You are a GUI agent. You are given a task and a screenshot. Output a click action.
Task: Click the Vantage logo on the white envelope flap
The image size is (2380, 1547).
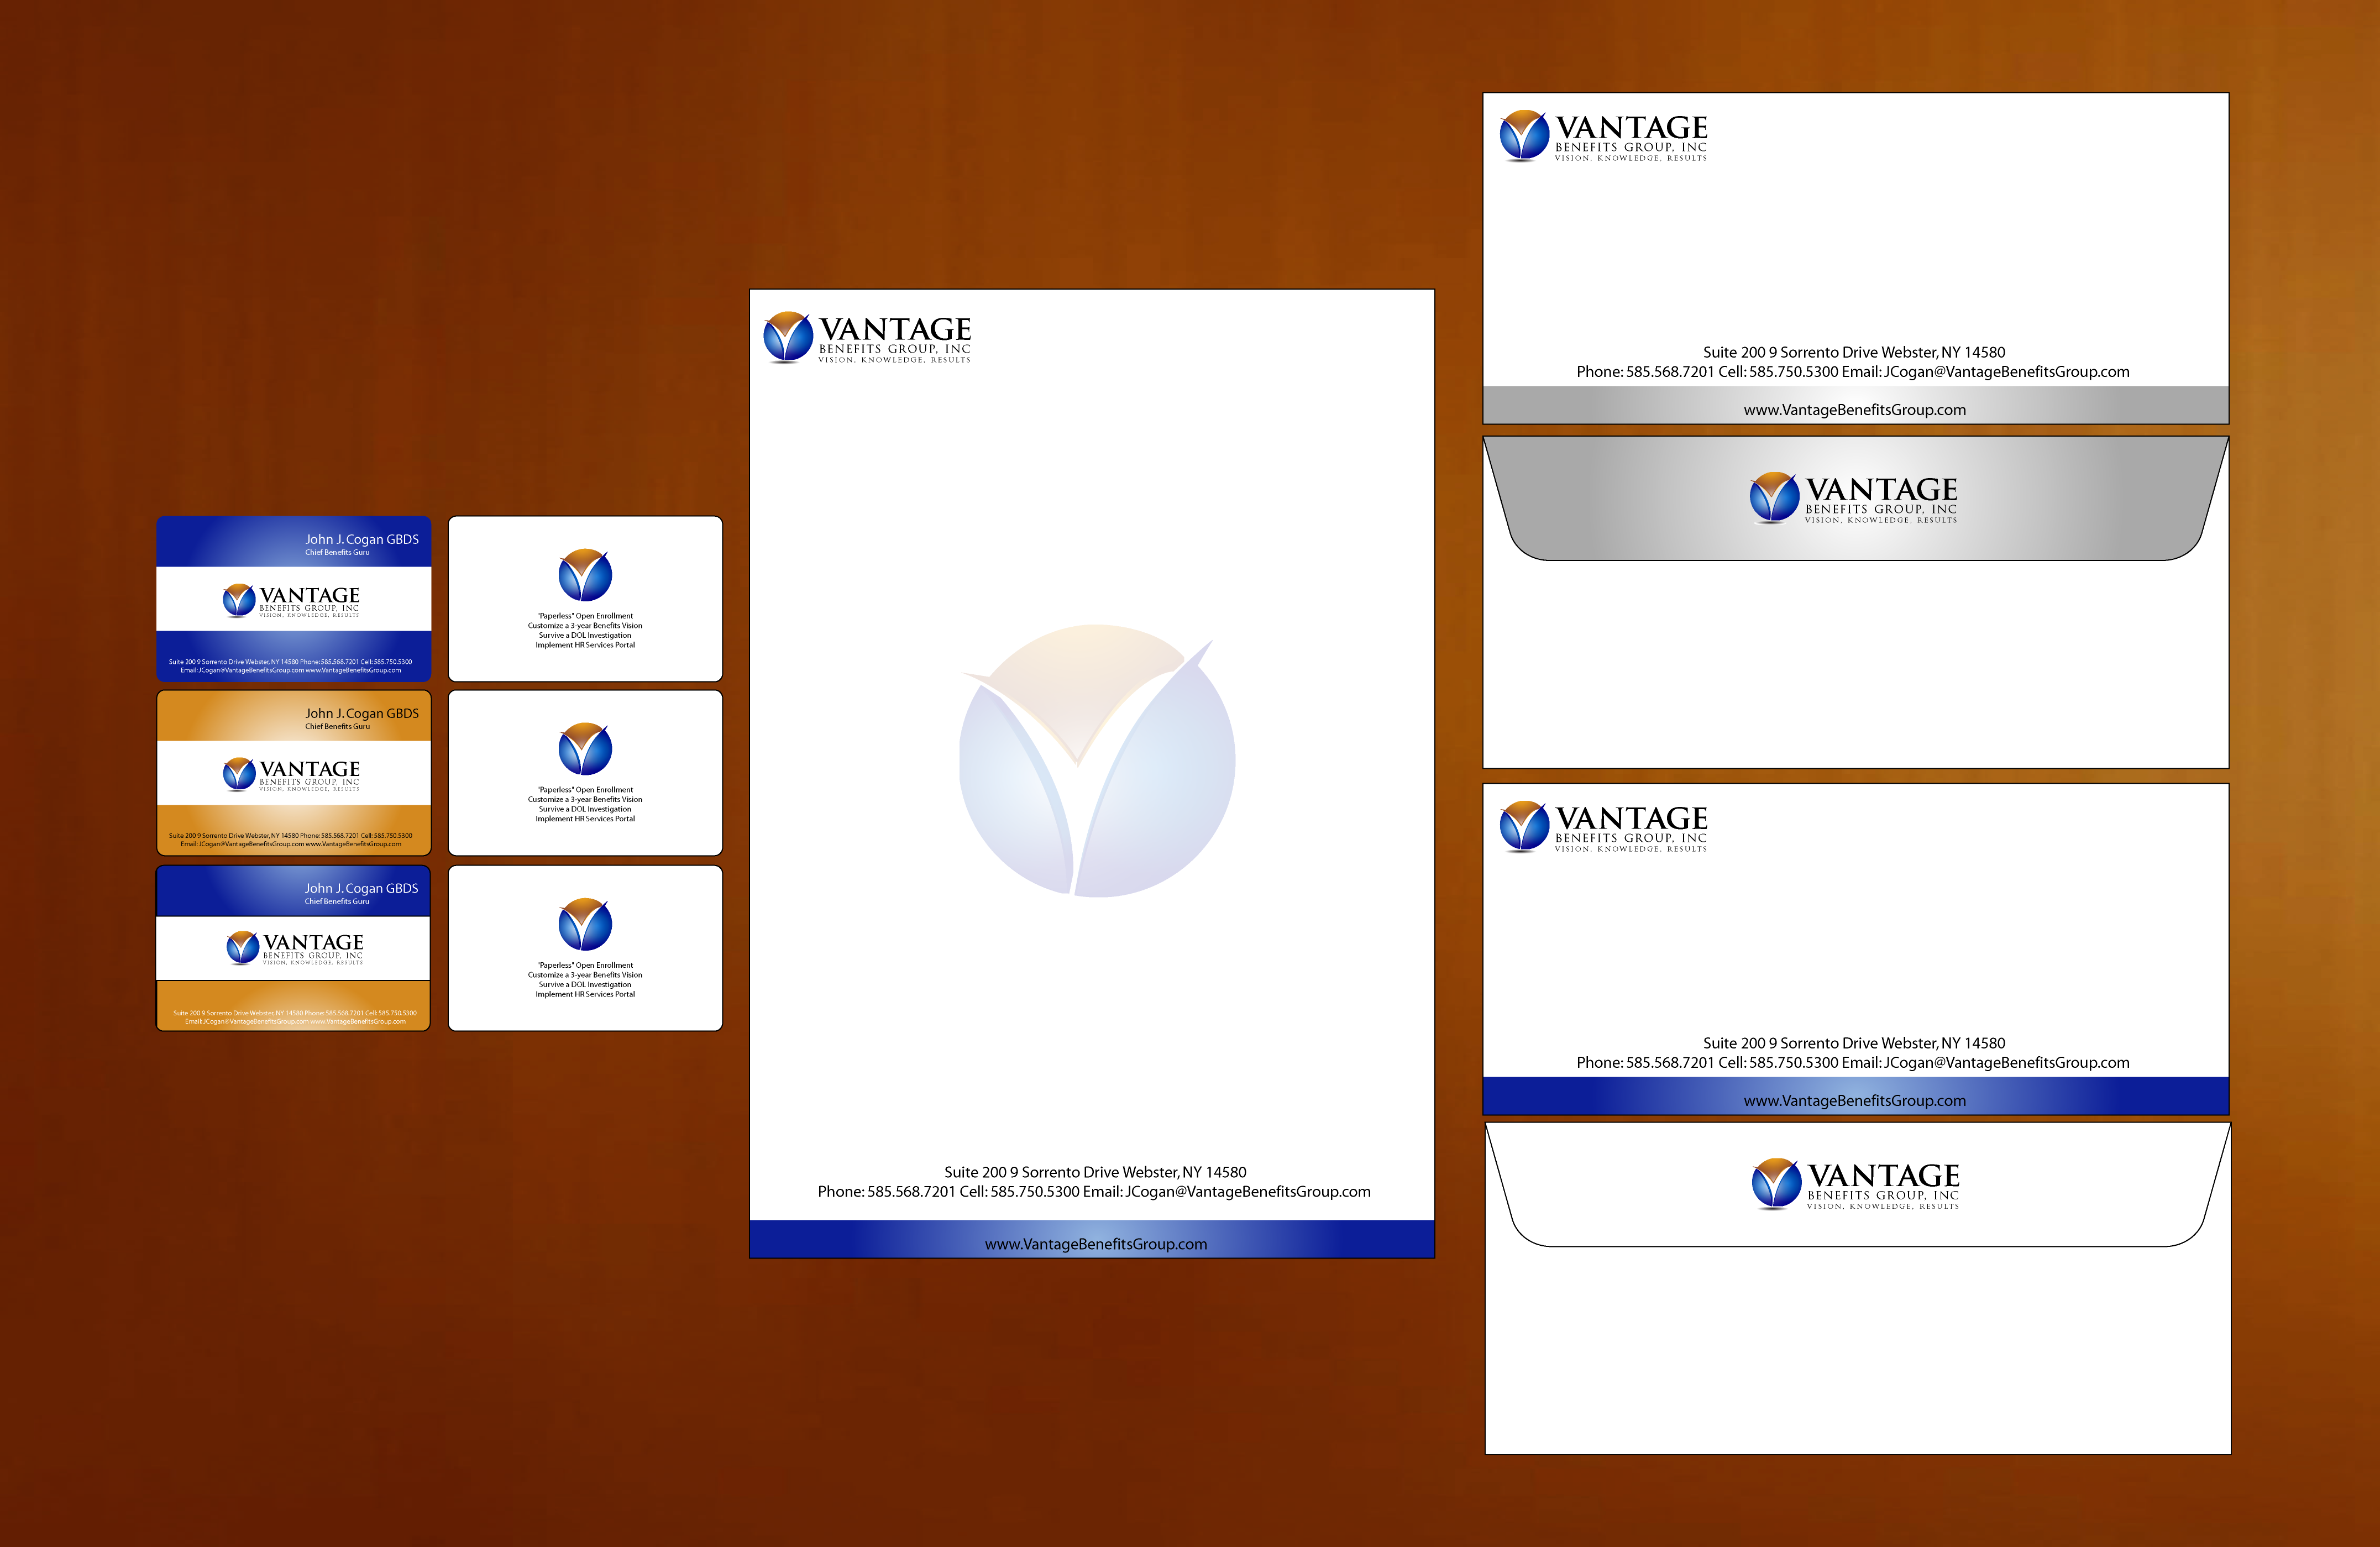(1855, 1184)
